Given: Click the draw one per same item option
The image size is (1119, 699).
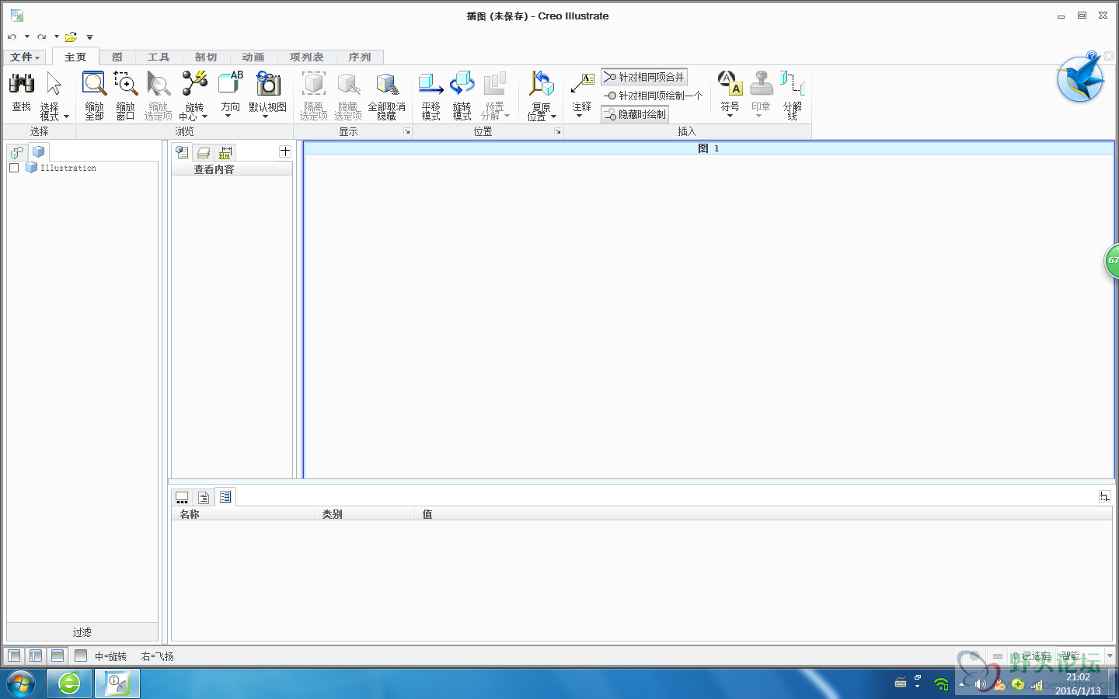Looking at the screenshot, I should 654,96.
